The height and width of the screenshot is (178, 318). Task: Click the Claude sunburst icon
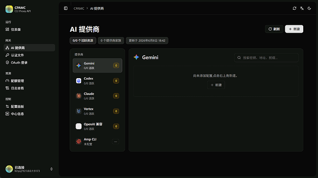[x=78, y=96]
